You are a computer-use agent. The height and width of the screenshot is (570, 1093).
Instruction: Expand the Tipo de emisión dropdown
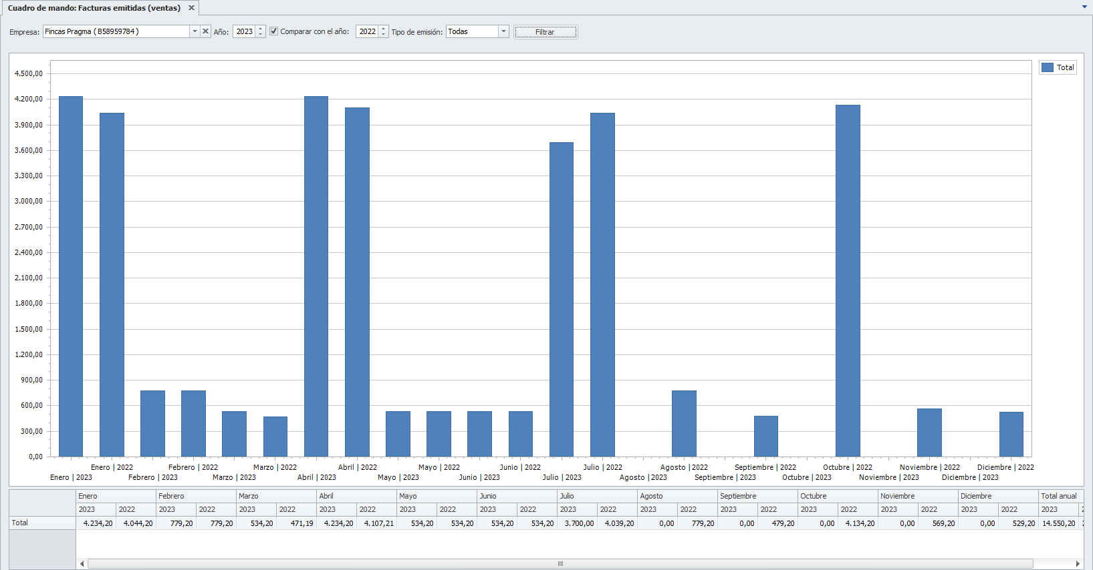503,31
